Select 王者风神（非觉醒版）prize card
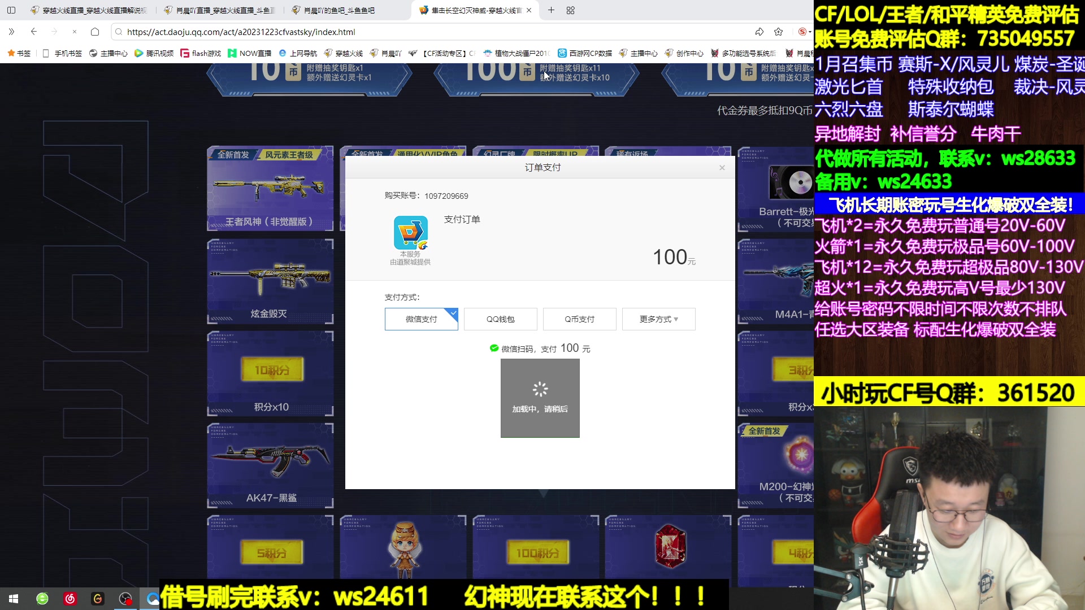Image resolution: width=1085 pixels, height=610 pixels. click(270, 188)
